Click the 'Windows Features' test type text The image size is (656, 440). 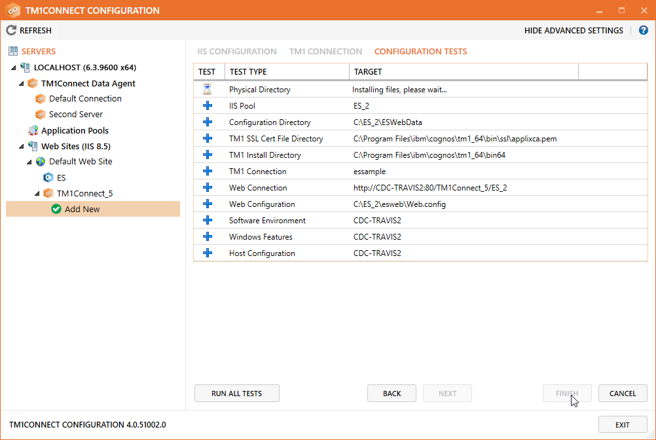pos(261,237)
